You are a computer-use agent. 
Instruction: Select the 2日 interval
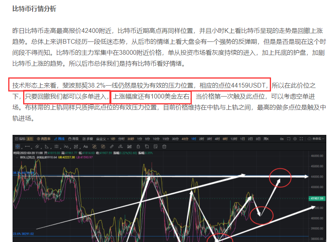pyautogui.click(x=250, y=139)
